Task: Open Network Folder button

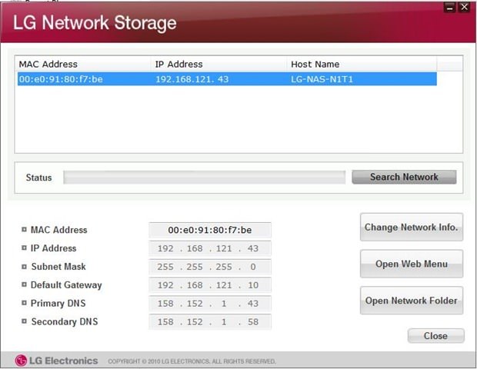Action: pyautogui.click(x=412, y=301)
